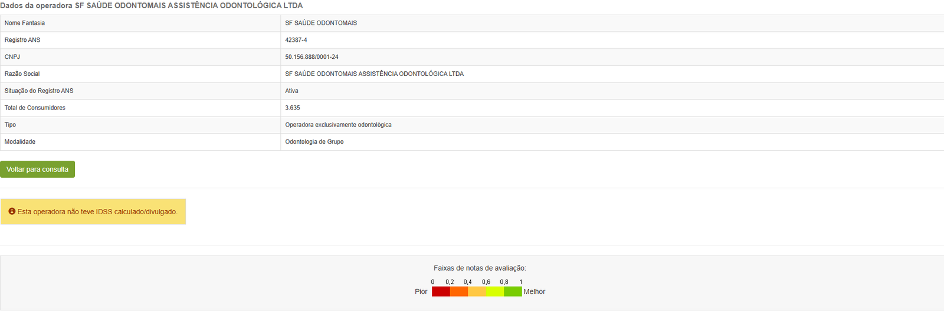Click the info icon in the IDSS warning
The image size is (944, 312).
12,211
